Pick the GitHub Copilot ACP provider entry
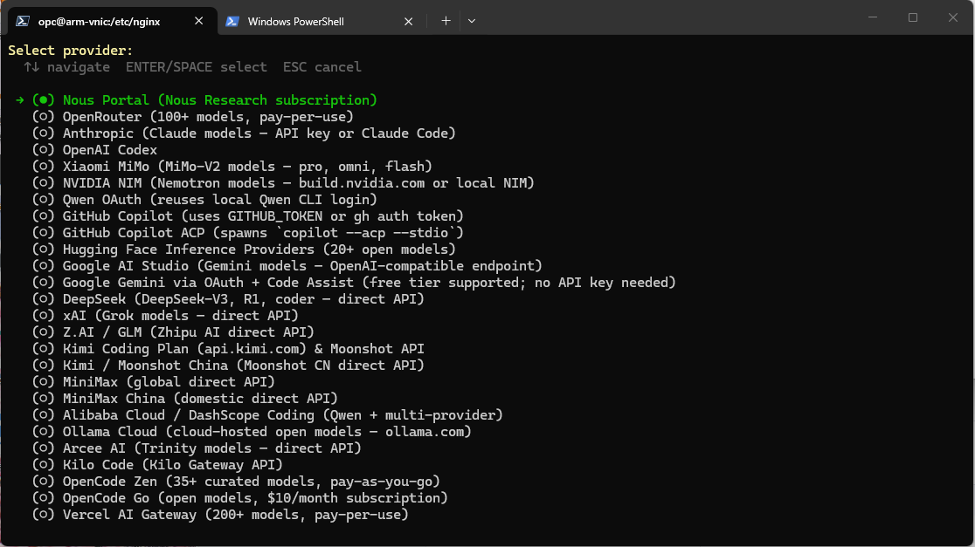 262,233
